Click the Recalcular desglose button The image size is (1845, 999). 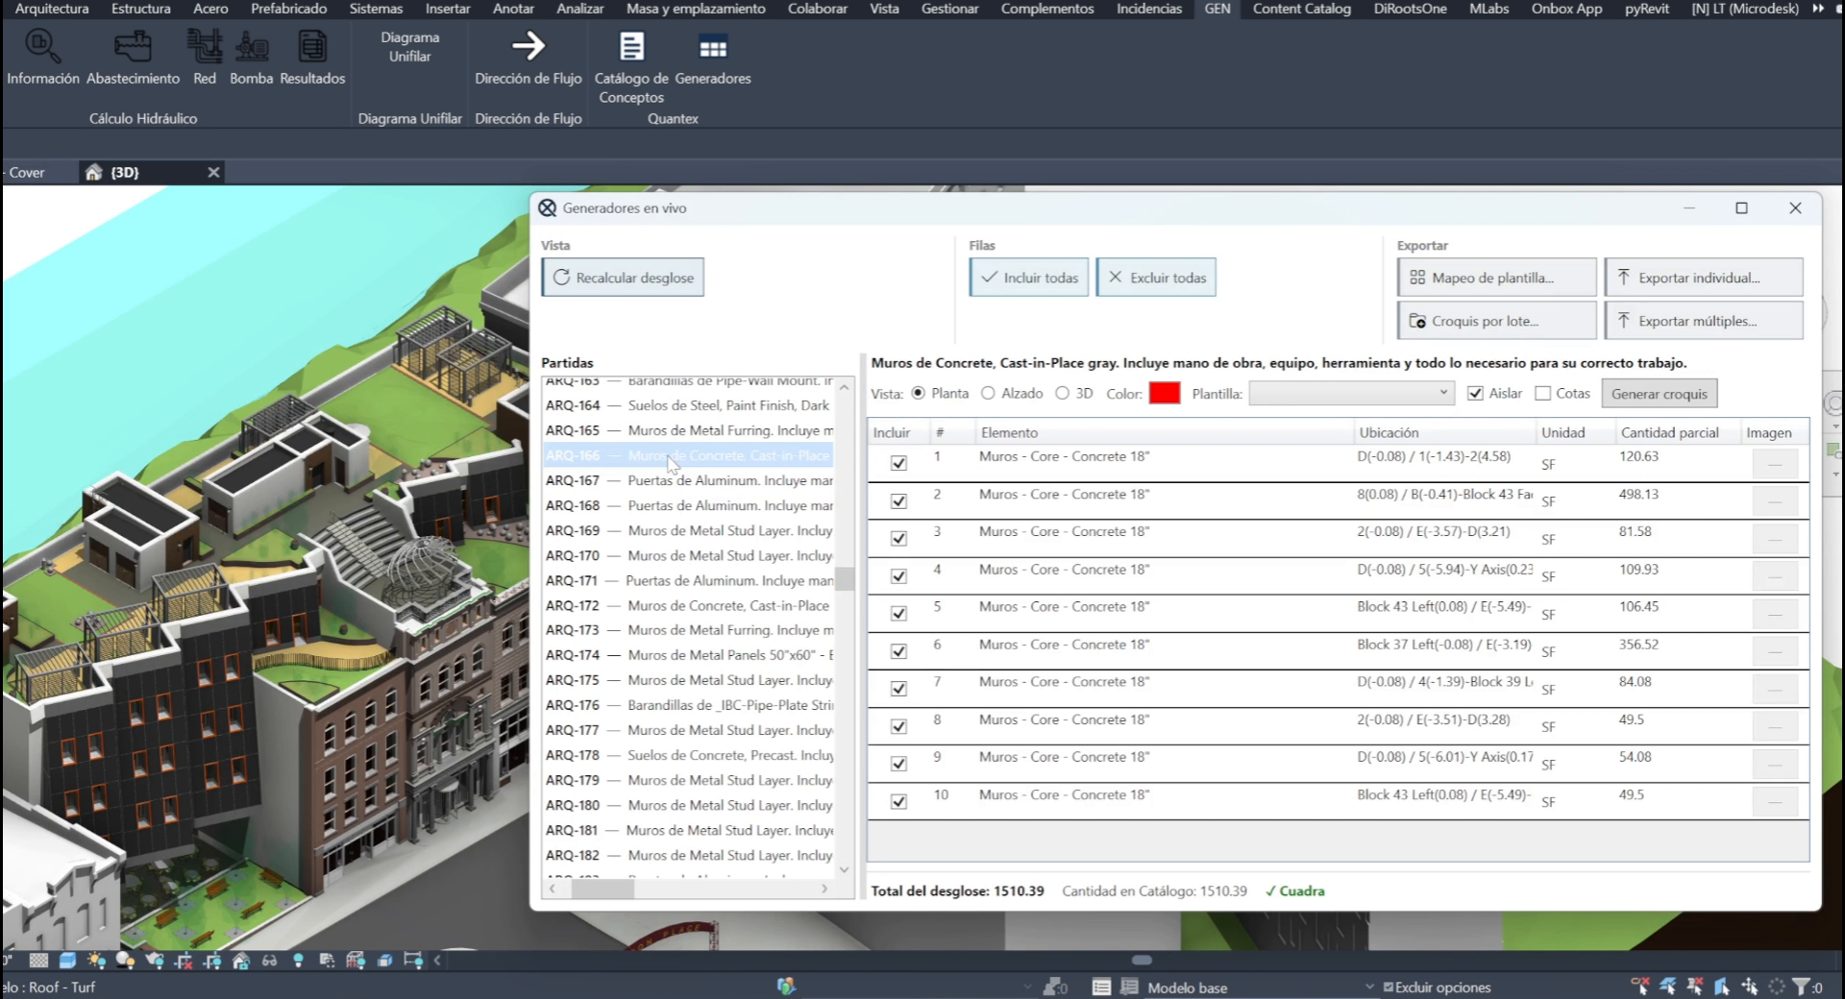point(623,278)
